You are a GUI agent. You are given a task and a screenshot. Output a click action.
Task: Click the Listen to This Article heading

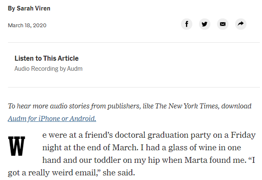47,58
